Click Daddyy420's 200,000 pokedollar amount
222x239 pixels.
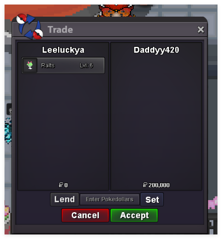coord(159,185)
